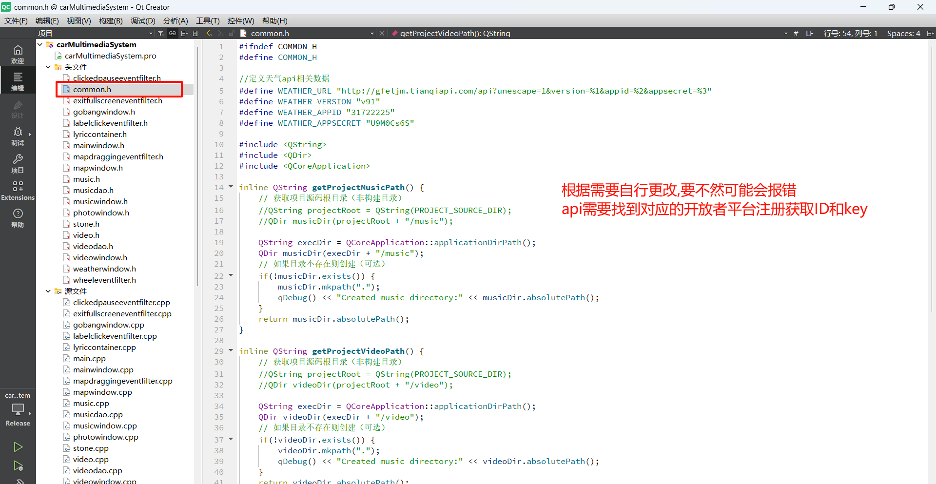Select videodao.cpp in the tree
Image resolution: width=936 pixels, height=484 pixels.
coord(97,470)
